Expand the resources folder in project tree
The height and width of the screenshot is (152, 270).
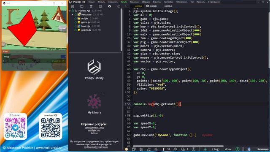click(x=73, y=15)
